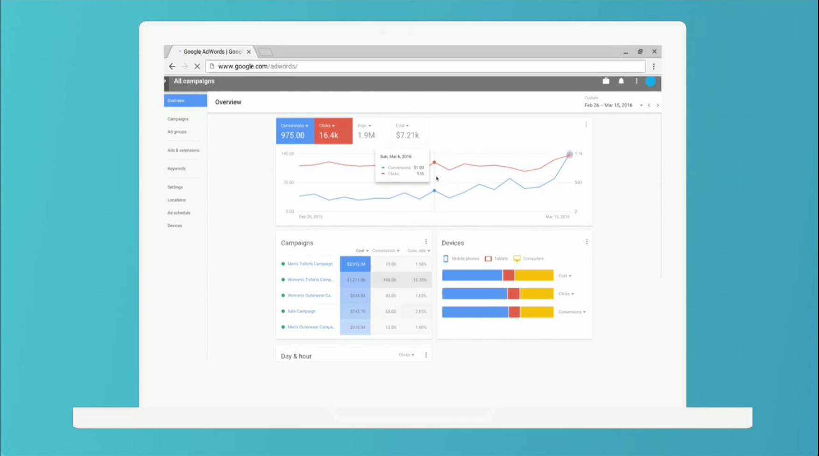819x456 pixels.
Task: Open the Cost dropdown beside the devices bar
Action: tap(565, 276)
